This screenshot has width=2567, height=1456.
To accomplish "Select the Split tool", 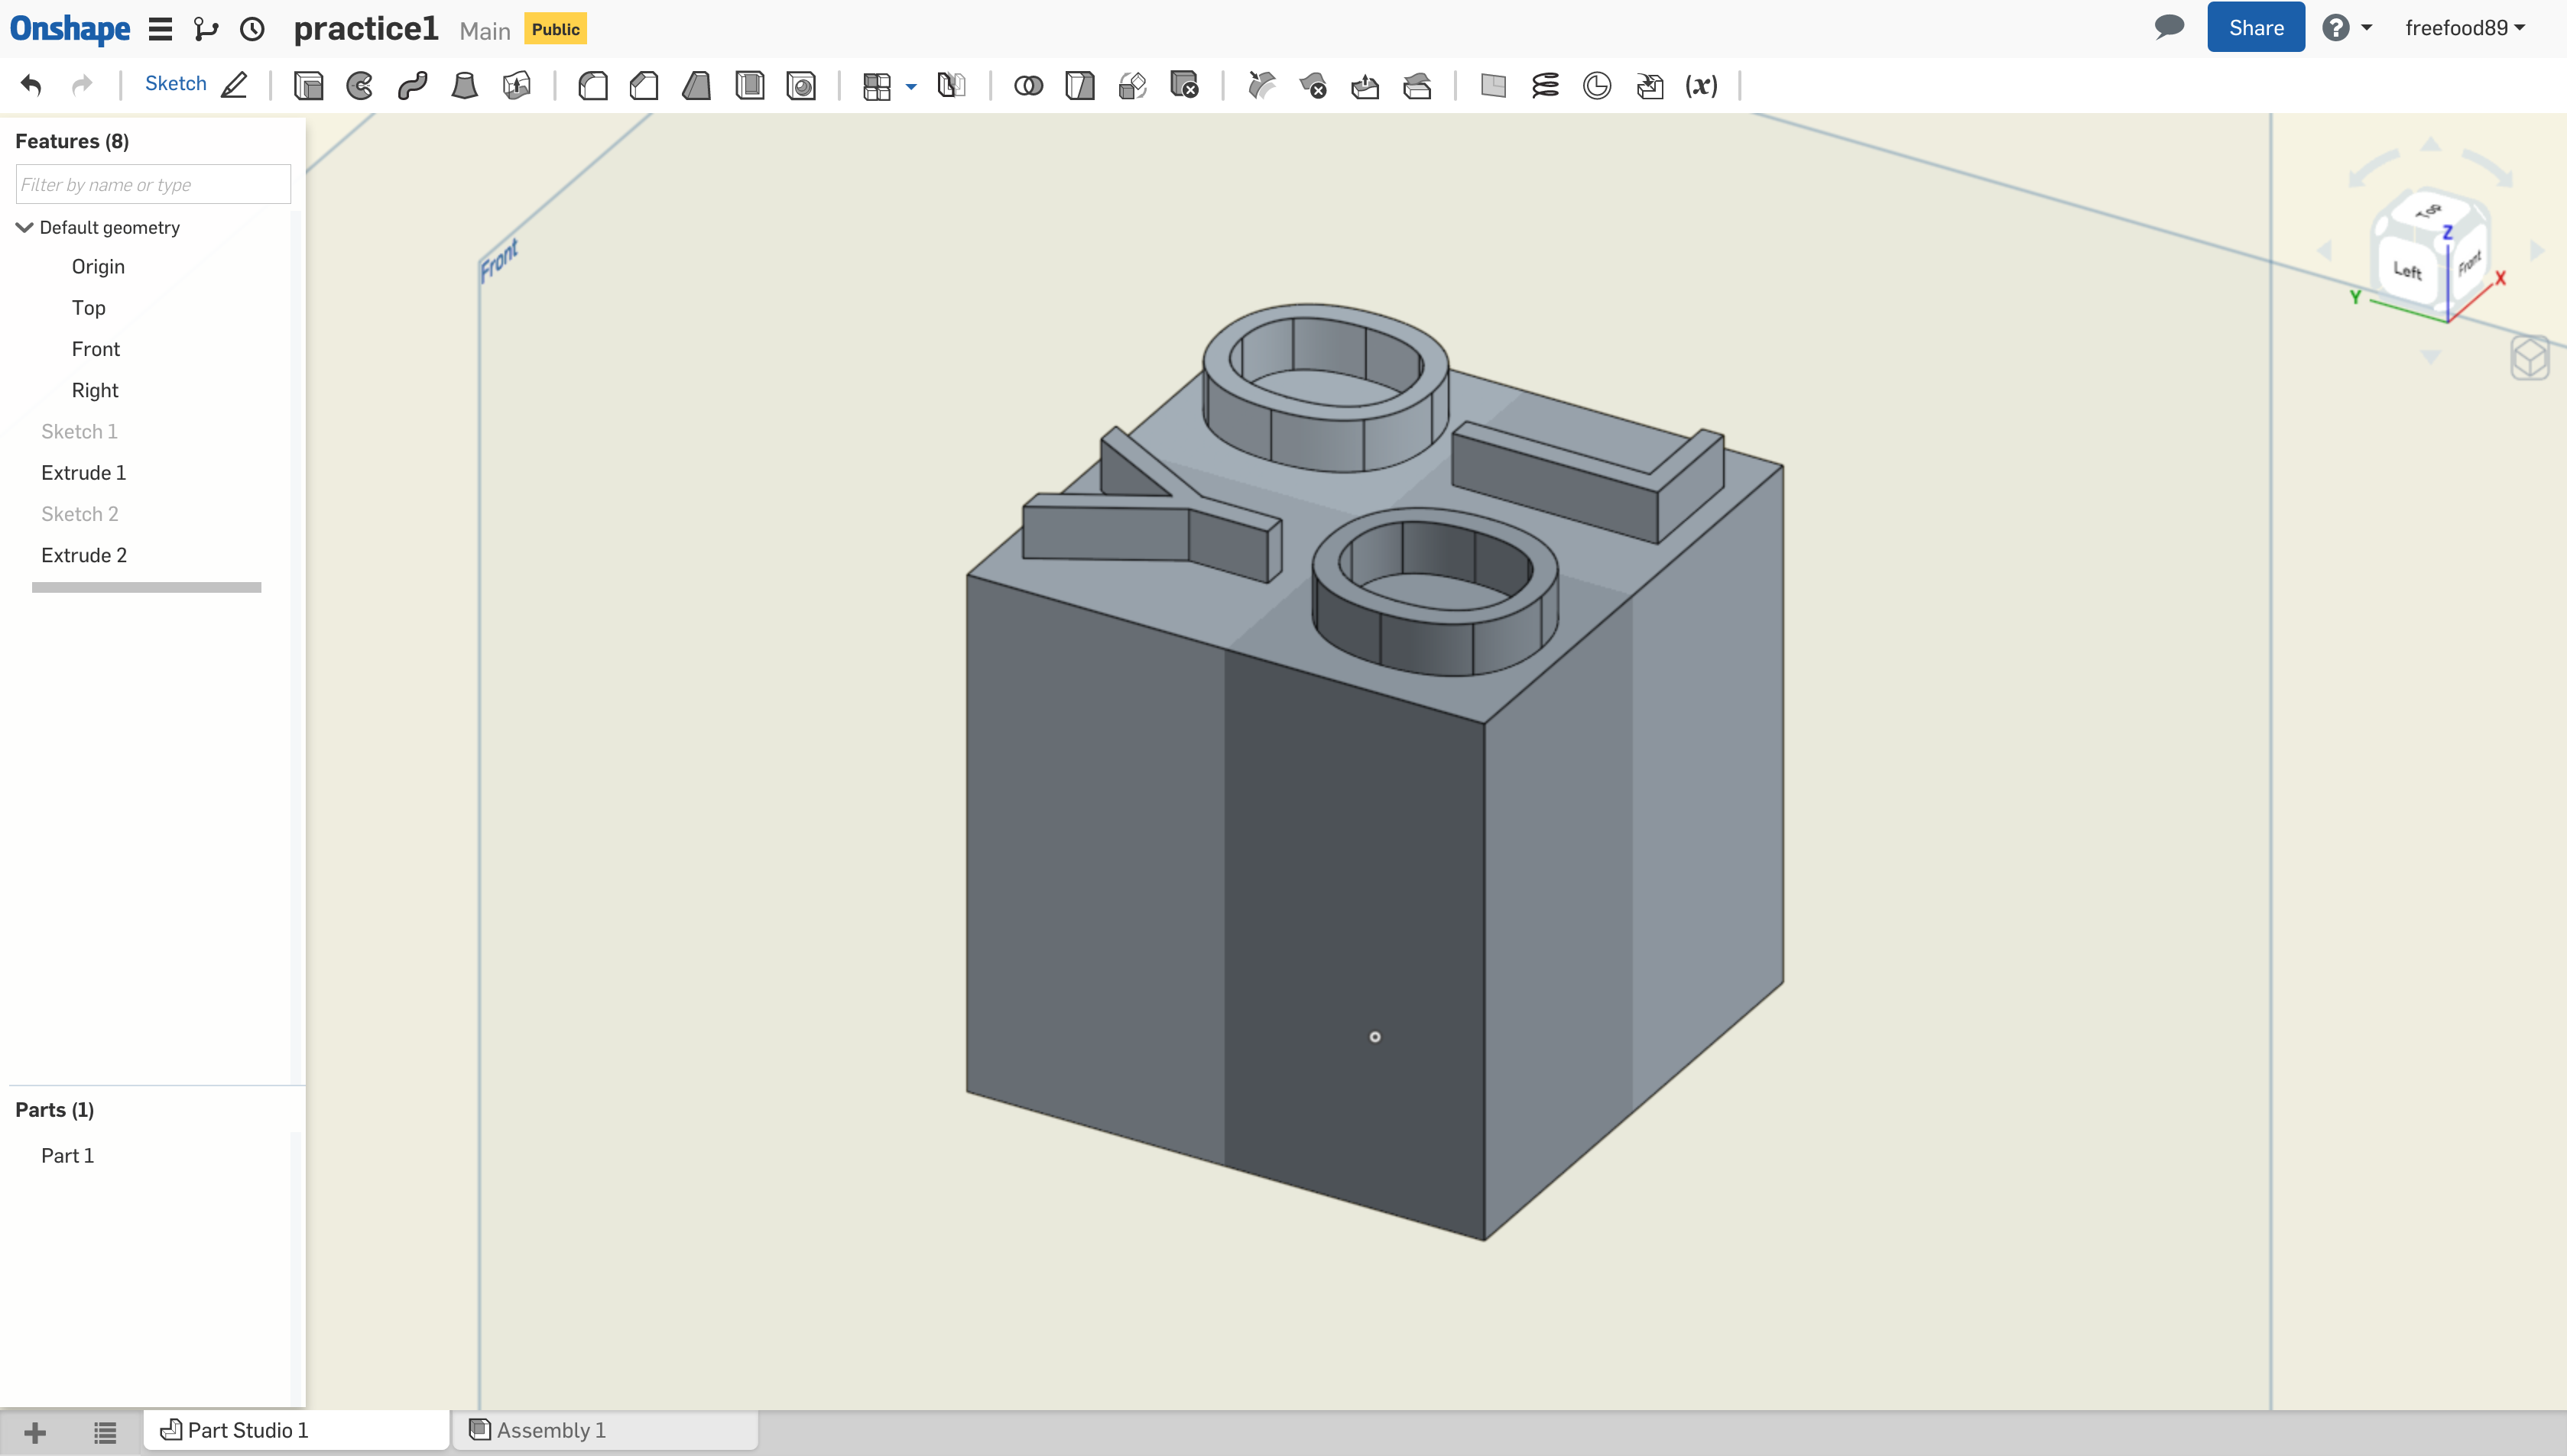I will coord(1080,86).
